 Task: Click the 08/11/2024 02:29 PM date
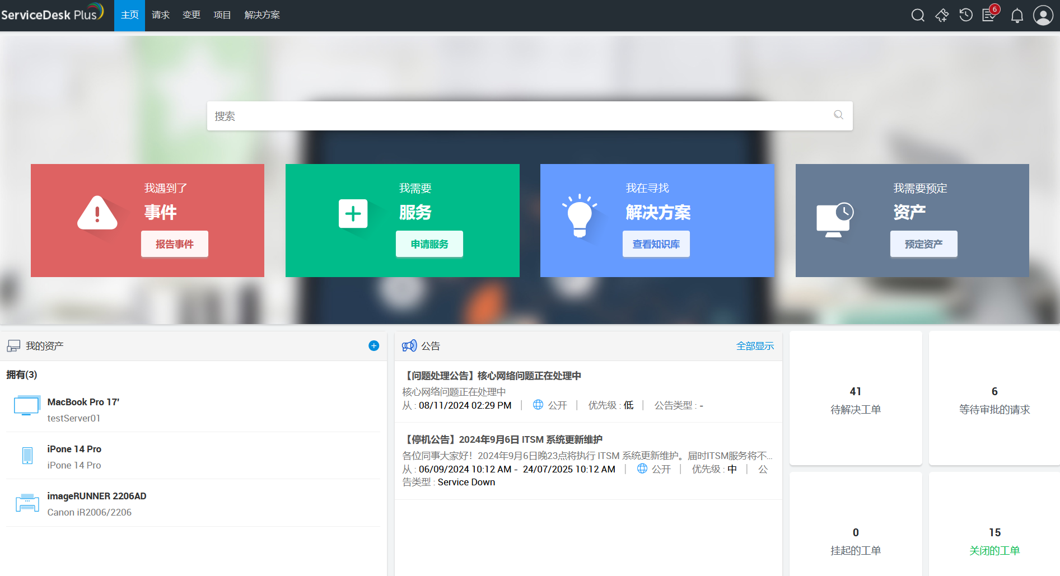pos(465,405)
